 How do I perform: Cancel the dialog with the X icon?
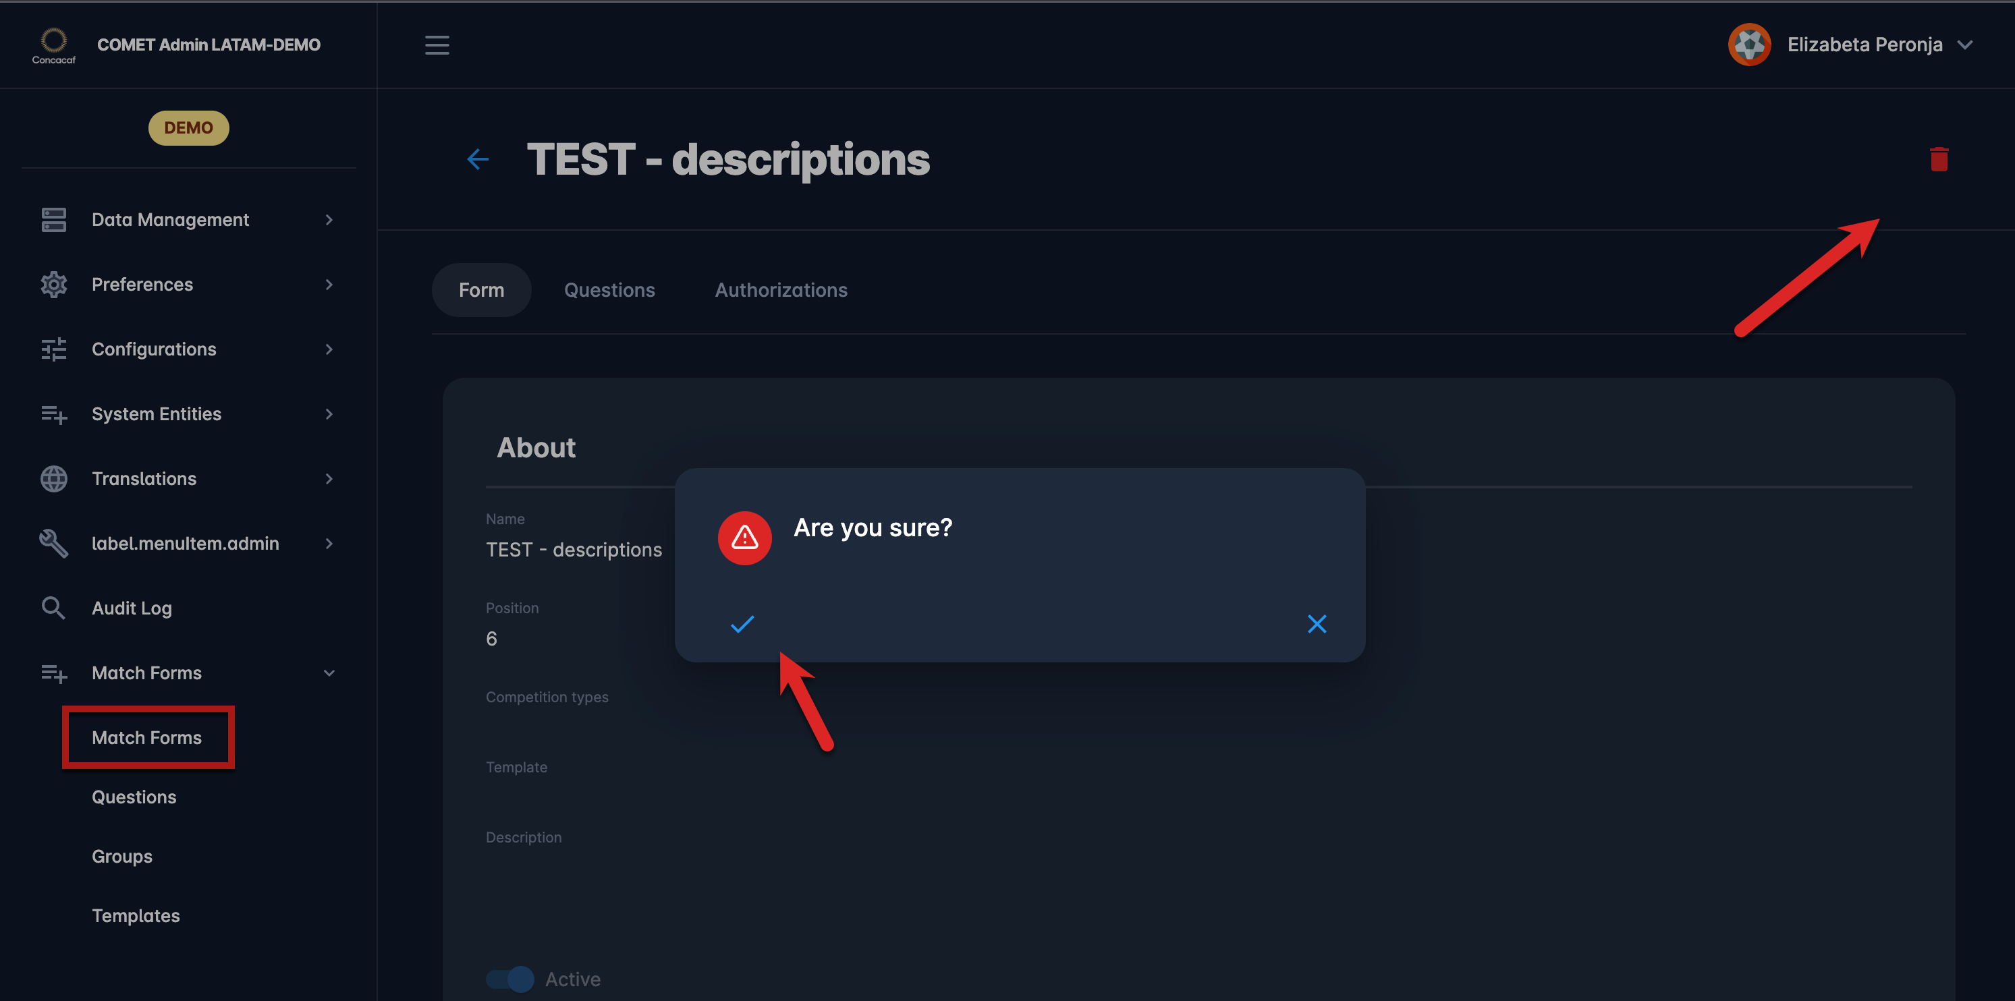pyautogui.click(x=1317, y=624)
